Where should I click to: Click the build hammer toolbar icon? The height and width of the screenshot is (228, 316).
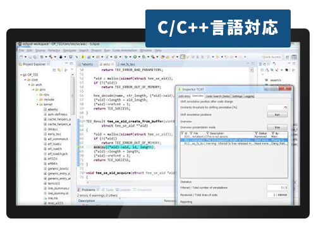tap(51, 57)
